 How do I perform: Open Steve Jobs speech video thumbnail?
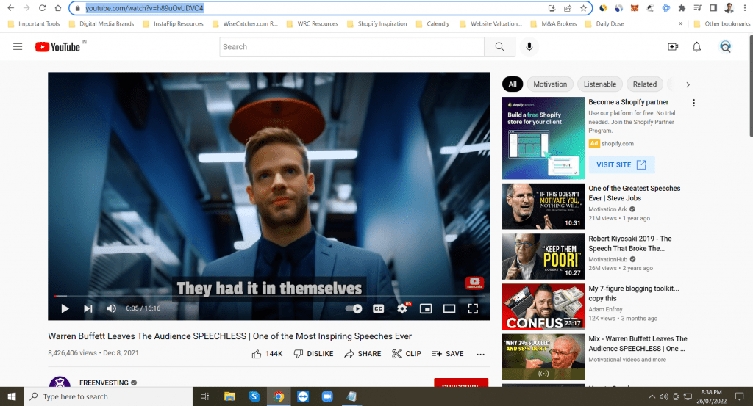click(x=543, y=206)
